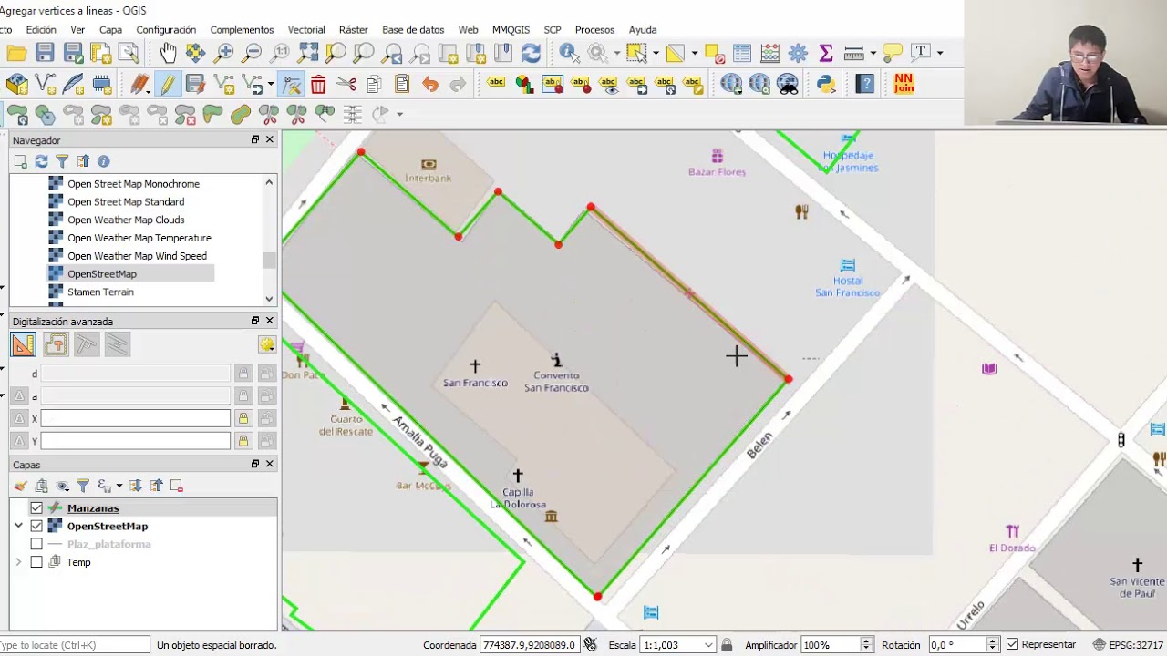Select the Pan Map hand tool

[169, 53]
